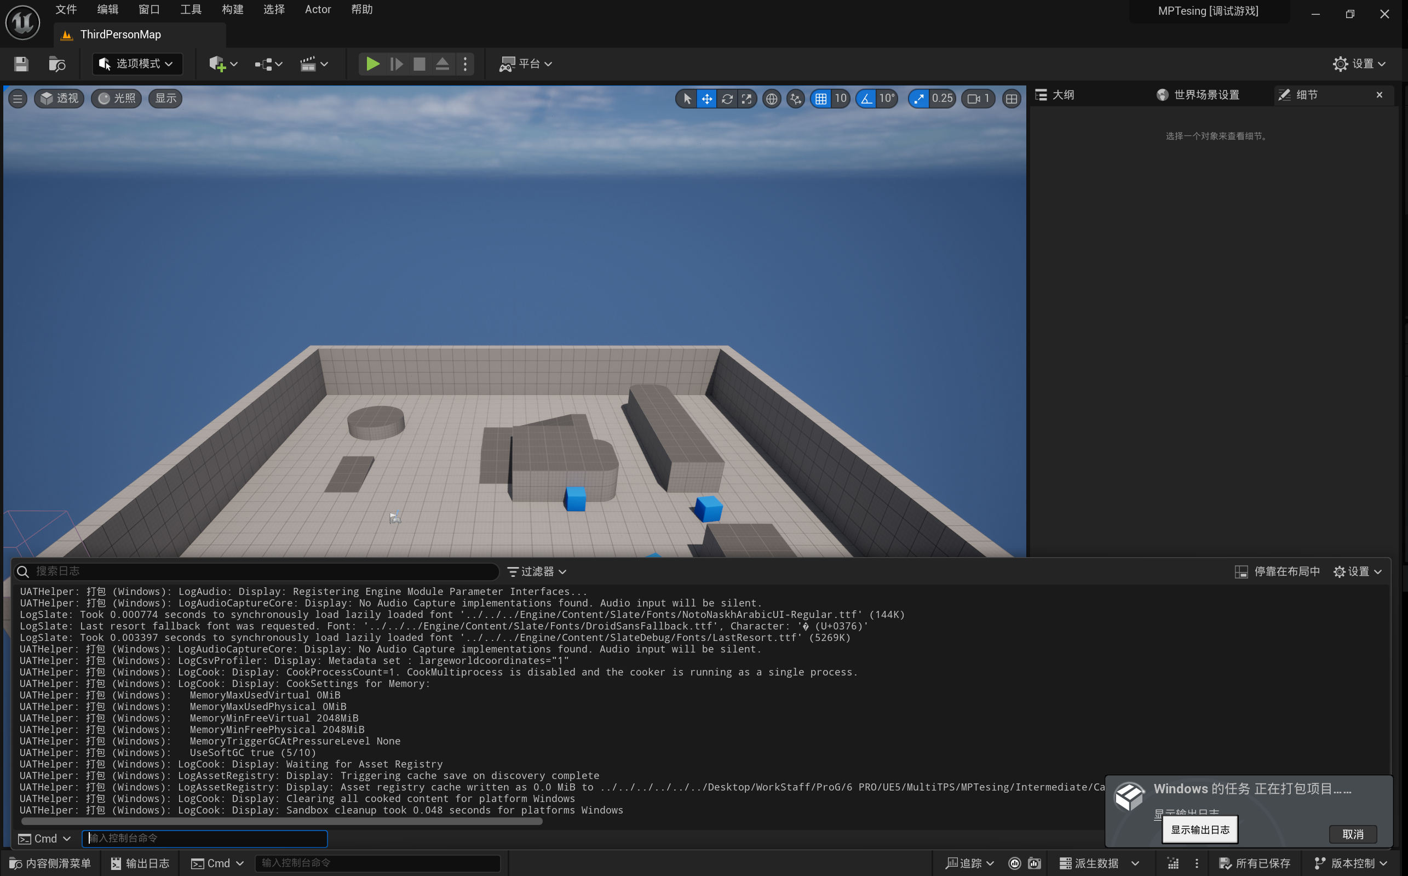Screen dimensions: 1408x876
Task: Activate the Rotate gizmo tool
Action: coord(727,99)
